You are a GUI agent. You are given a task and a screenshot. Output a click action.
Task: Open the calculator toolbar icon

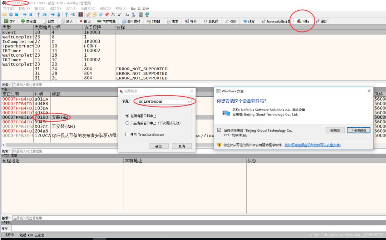(x=141, y=15)
